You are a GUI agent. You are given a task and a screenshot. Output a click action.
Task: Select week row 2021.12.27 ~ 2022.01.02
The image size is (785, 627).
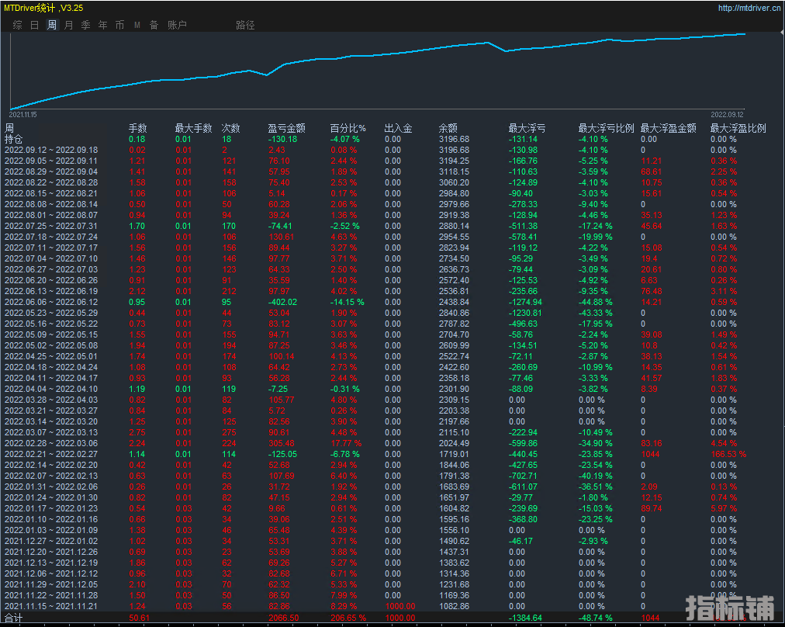[51, 542]
